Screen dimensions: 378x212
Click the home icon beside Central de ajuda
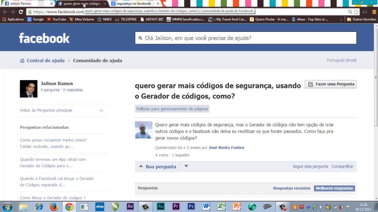(x=22, y=61)
